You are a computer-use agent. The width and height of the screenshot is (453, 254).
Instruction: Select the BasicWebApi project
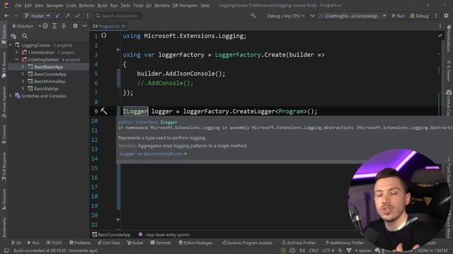tap(46, 89)
